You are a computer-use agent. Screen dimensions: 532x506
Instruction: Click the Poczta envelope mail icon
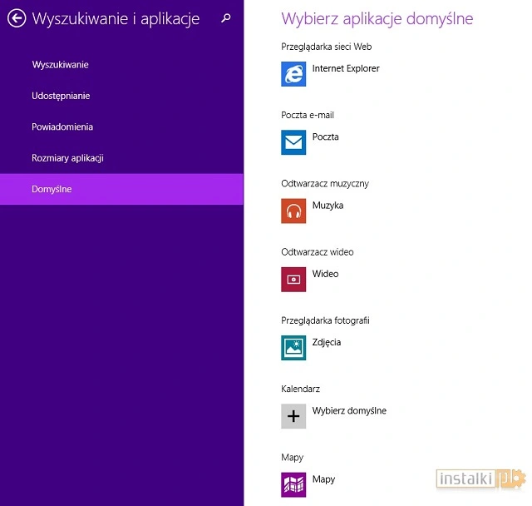293,142
